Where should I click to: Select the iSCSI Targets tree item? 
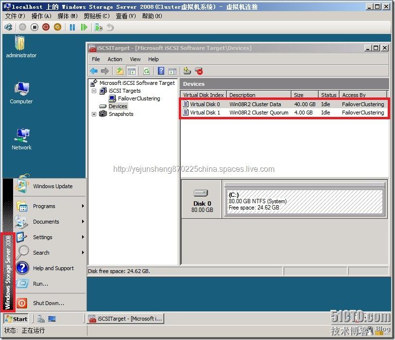tap(125, 91)
